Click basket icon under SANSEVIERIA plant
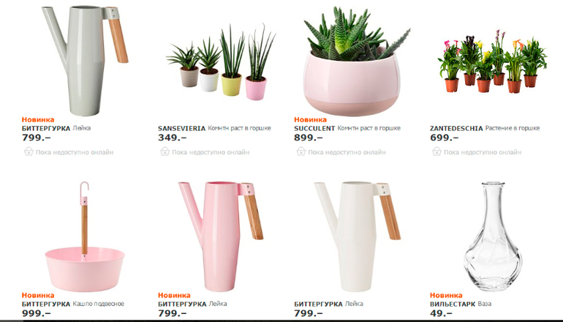 pyautogui.click(x=165, y=151)
